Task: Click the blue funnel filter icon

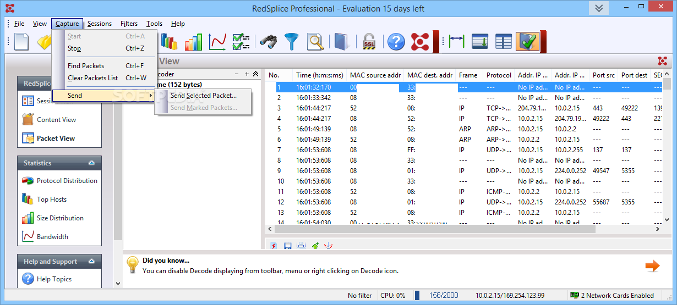Action: click(x=291, y=42)
